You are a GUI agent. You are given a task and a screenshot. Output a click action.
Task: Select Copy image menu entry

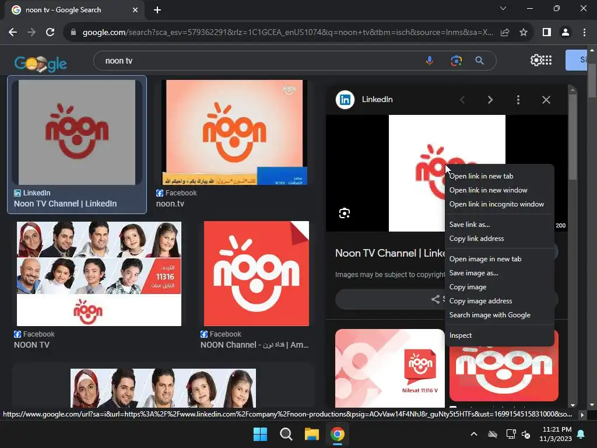pyautogui.click(x=468, y=287)
